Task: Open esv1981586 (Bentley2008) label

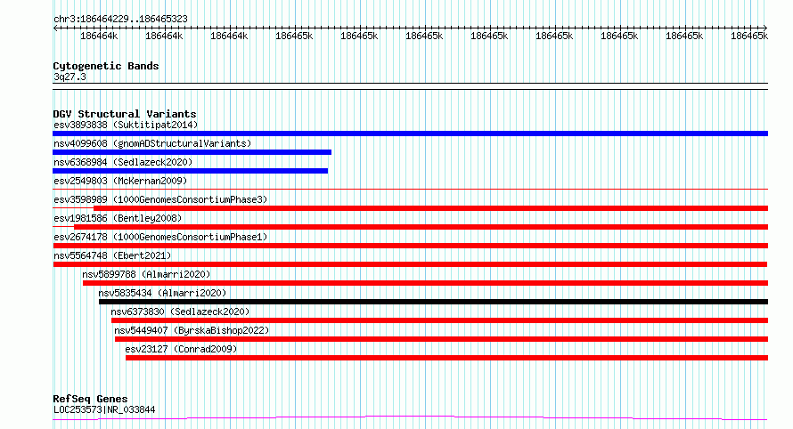Action: [118, 218]
